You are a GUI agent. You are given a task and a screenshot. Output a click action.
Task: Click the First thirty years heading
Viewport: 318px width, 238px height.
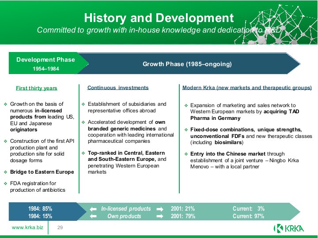point(37,88)
